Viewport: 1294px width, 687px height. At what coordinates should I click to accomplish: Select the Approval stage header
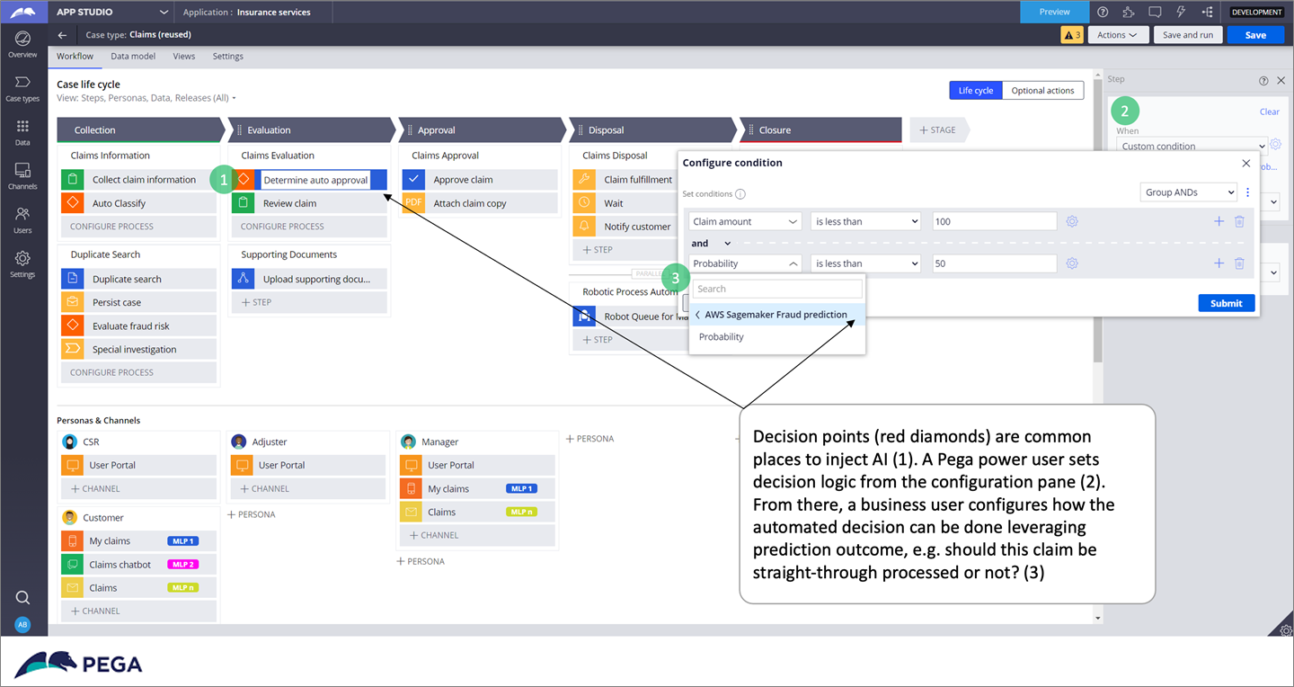(x=483, y=129)
